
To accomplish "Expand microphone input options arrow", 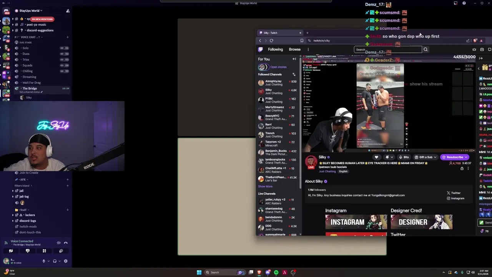I will point(48,261).
